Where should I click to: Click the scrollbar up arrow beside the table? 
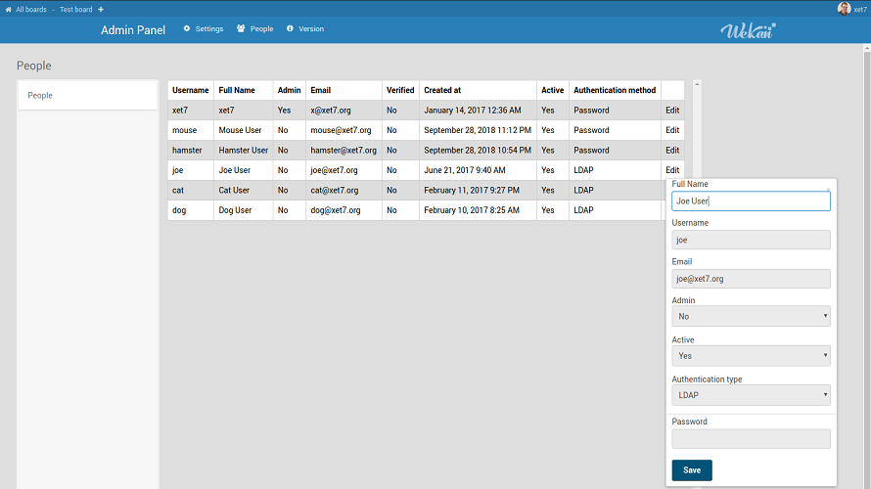click(697, 84)
